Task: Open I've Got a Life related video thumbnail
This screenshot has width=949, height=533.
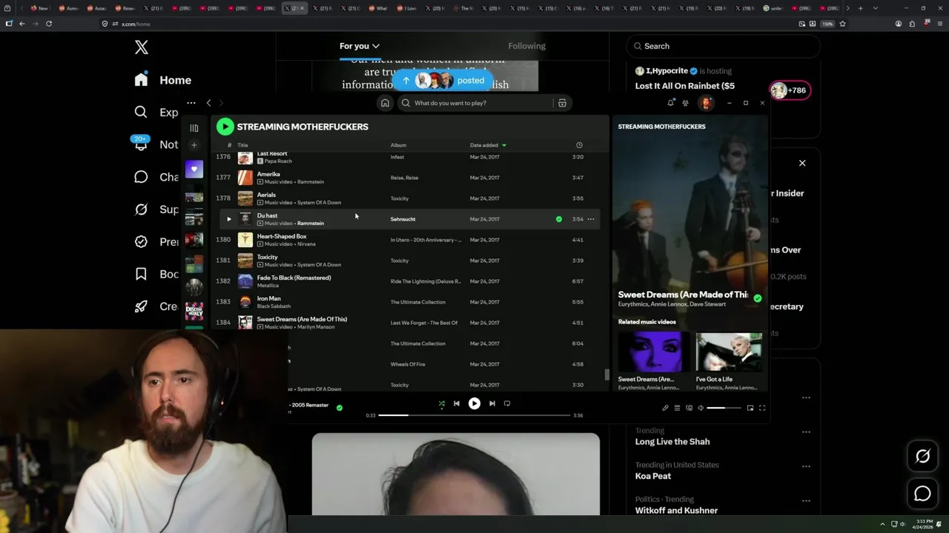Action: [x=729, y=352]
